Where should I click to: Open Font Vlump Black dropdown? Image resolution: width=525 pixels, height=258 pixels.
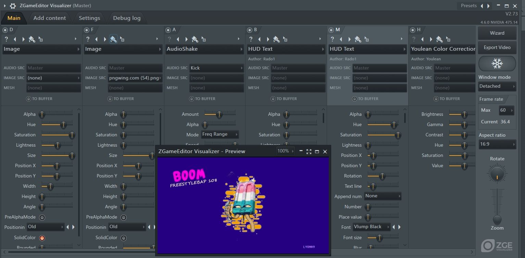(372, 227)
